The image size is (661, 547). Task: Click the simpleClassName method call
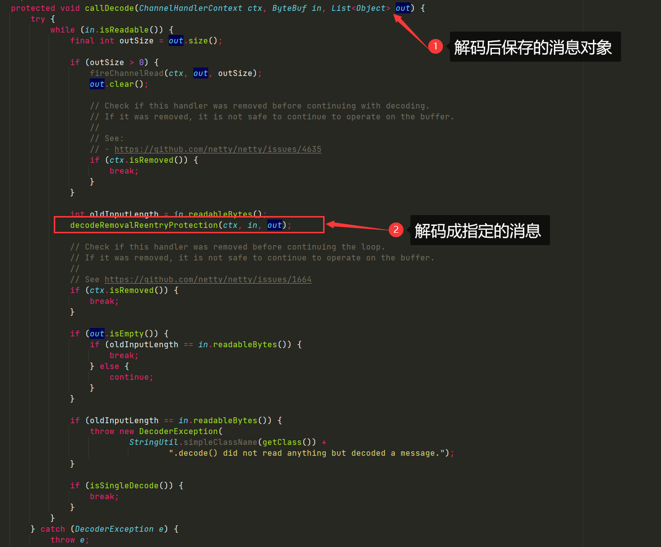pyautogui.click(x=220, y=442)
